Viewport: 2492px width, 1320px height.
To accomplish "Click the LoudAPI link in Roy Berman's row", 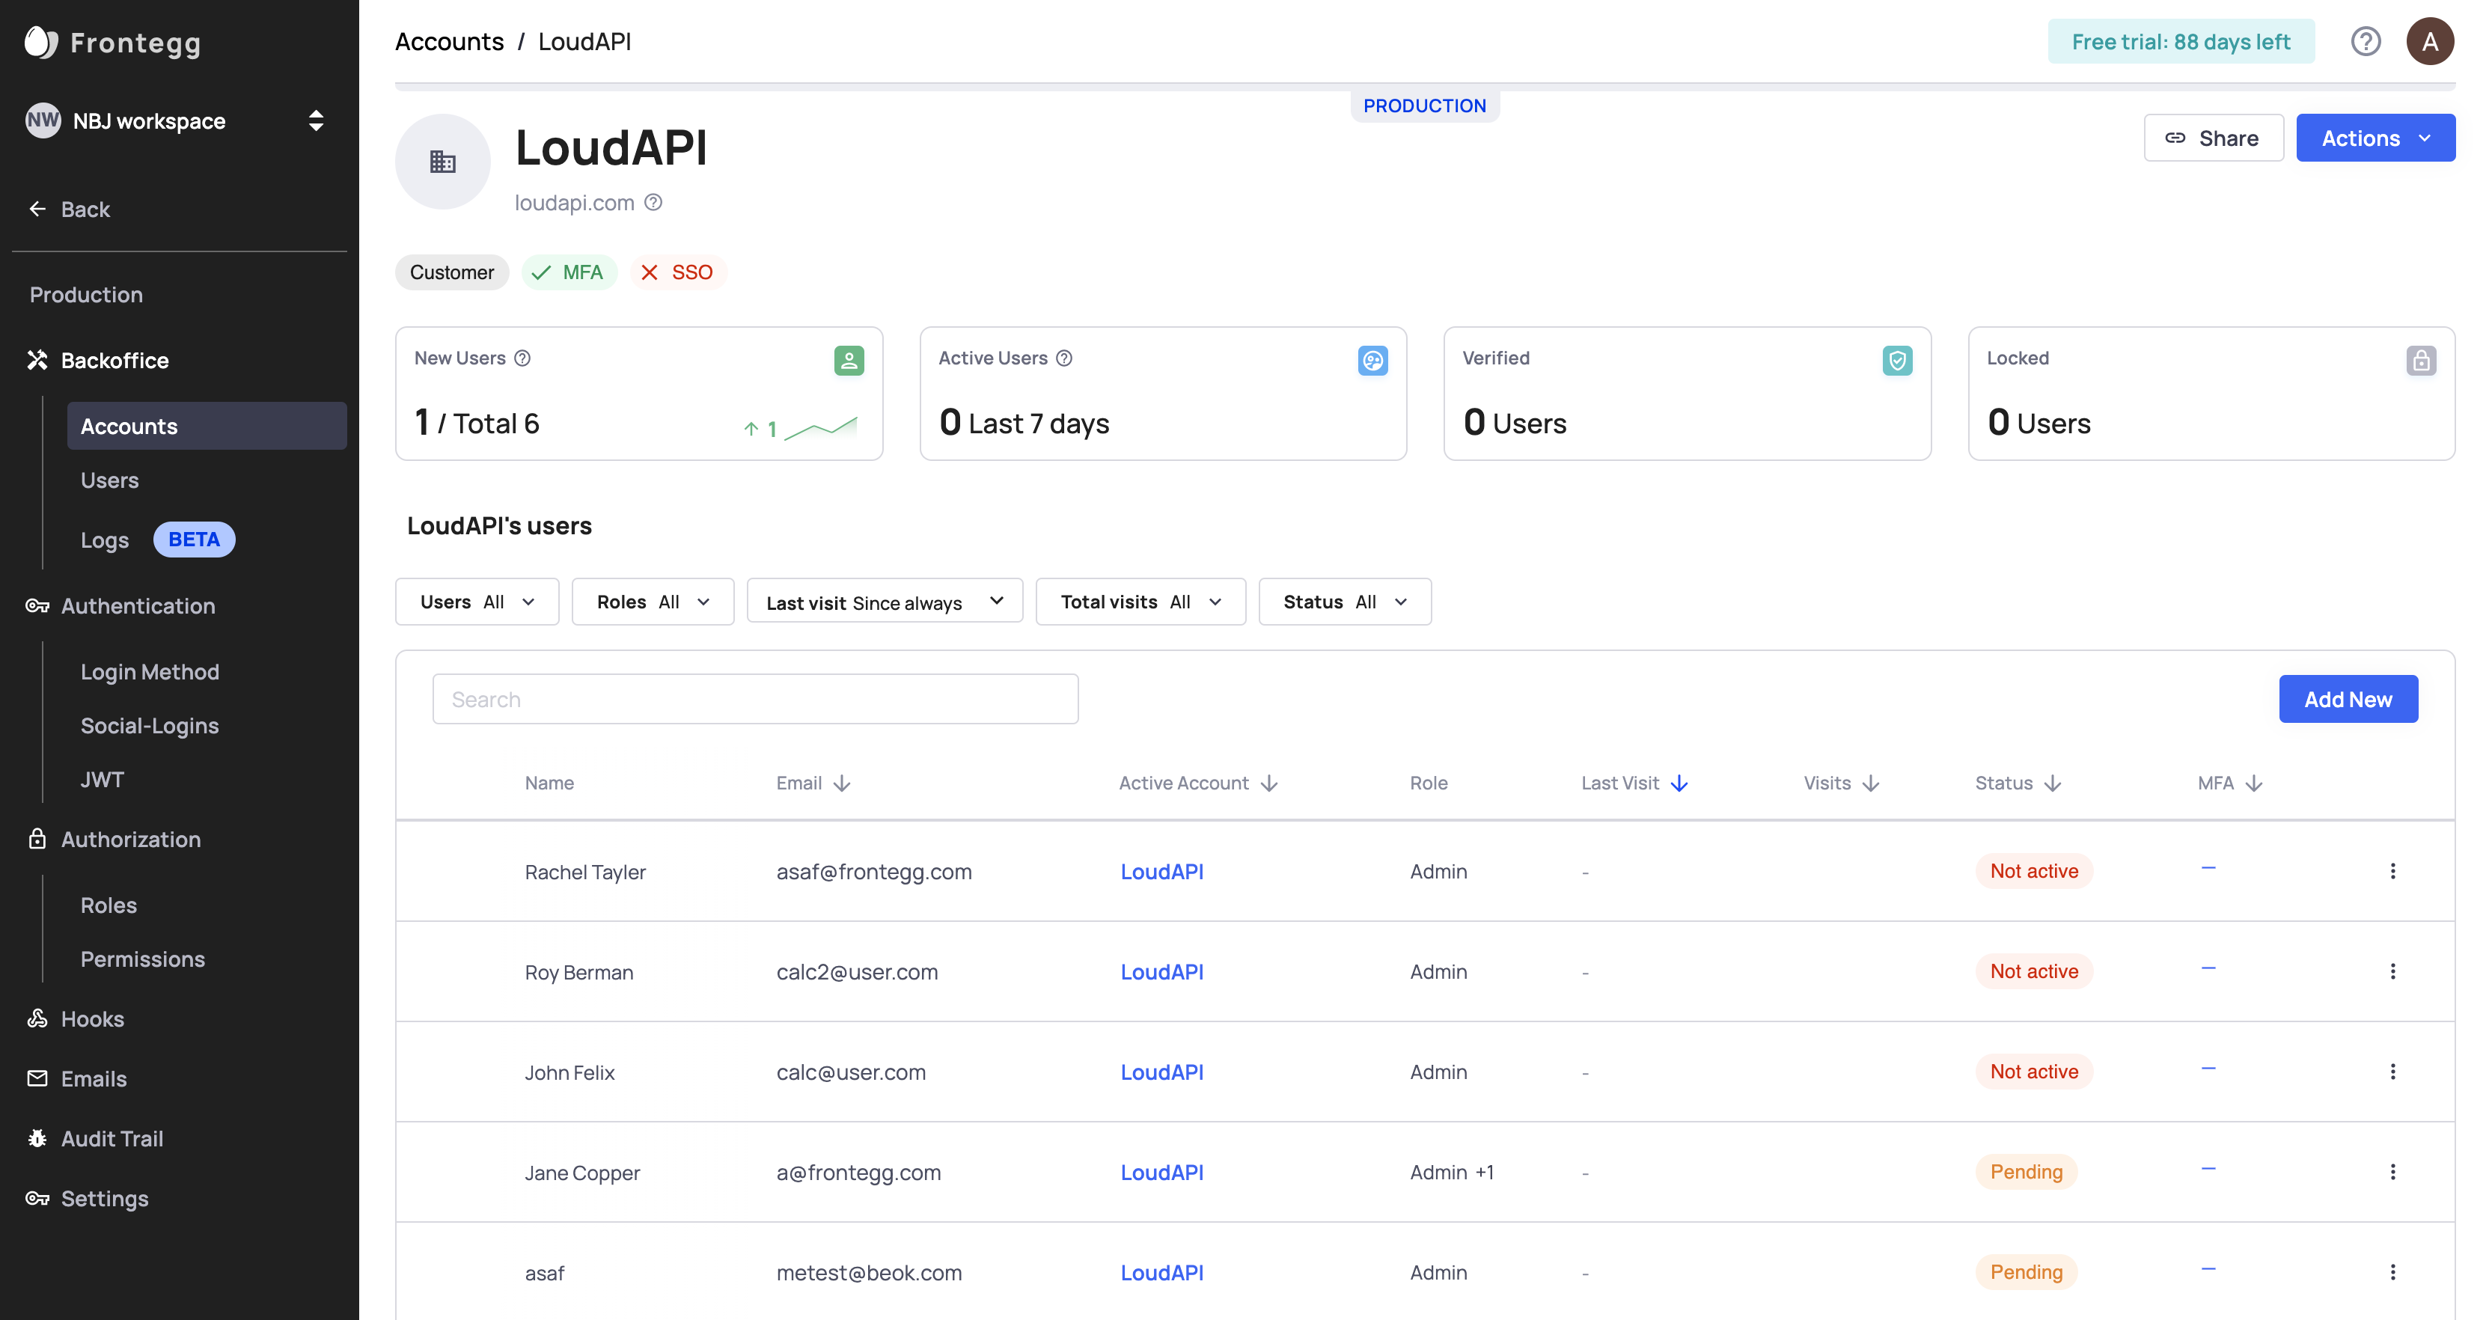I will coord(1162,972).
